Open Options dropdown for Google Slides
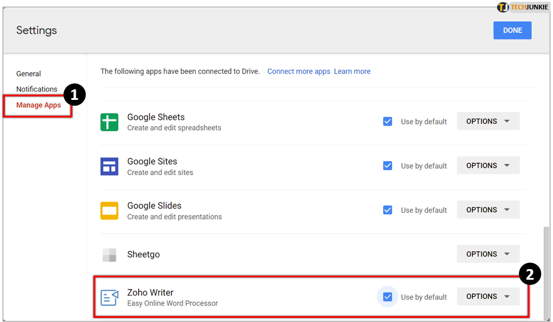This screenshot has width=553, height=322. pos(488,210)
